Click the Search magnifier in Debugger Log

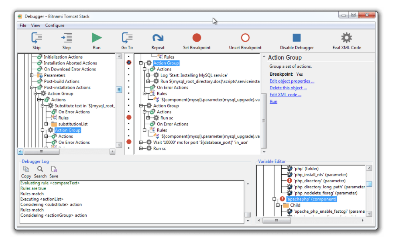coord(40,169)
